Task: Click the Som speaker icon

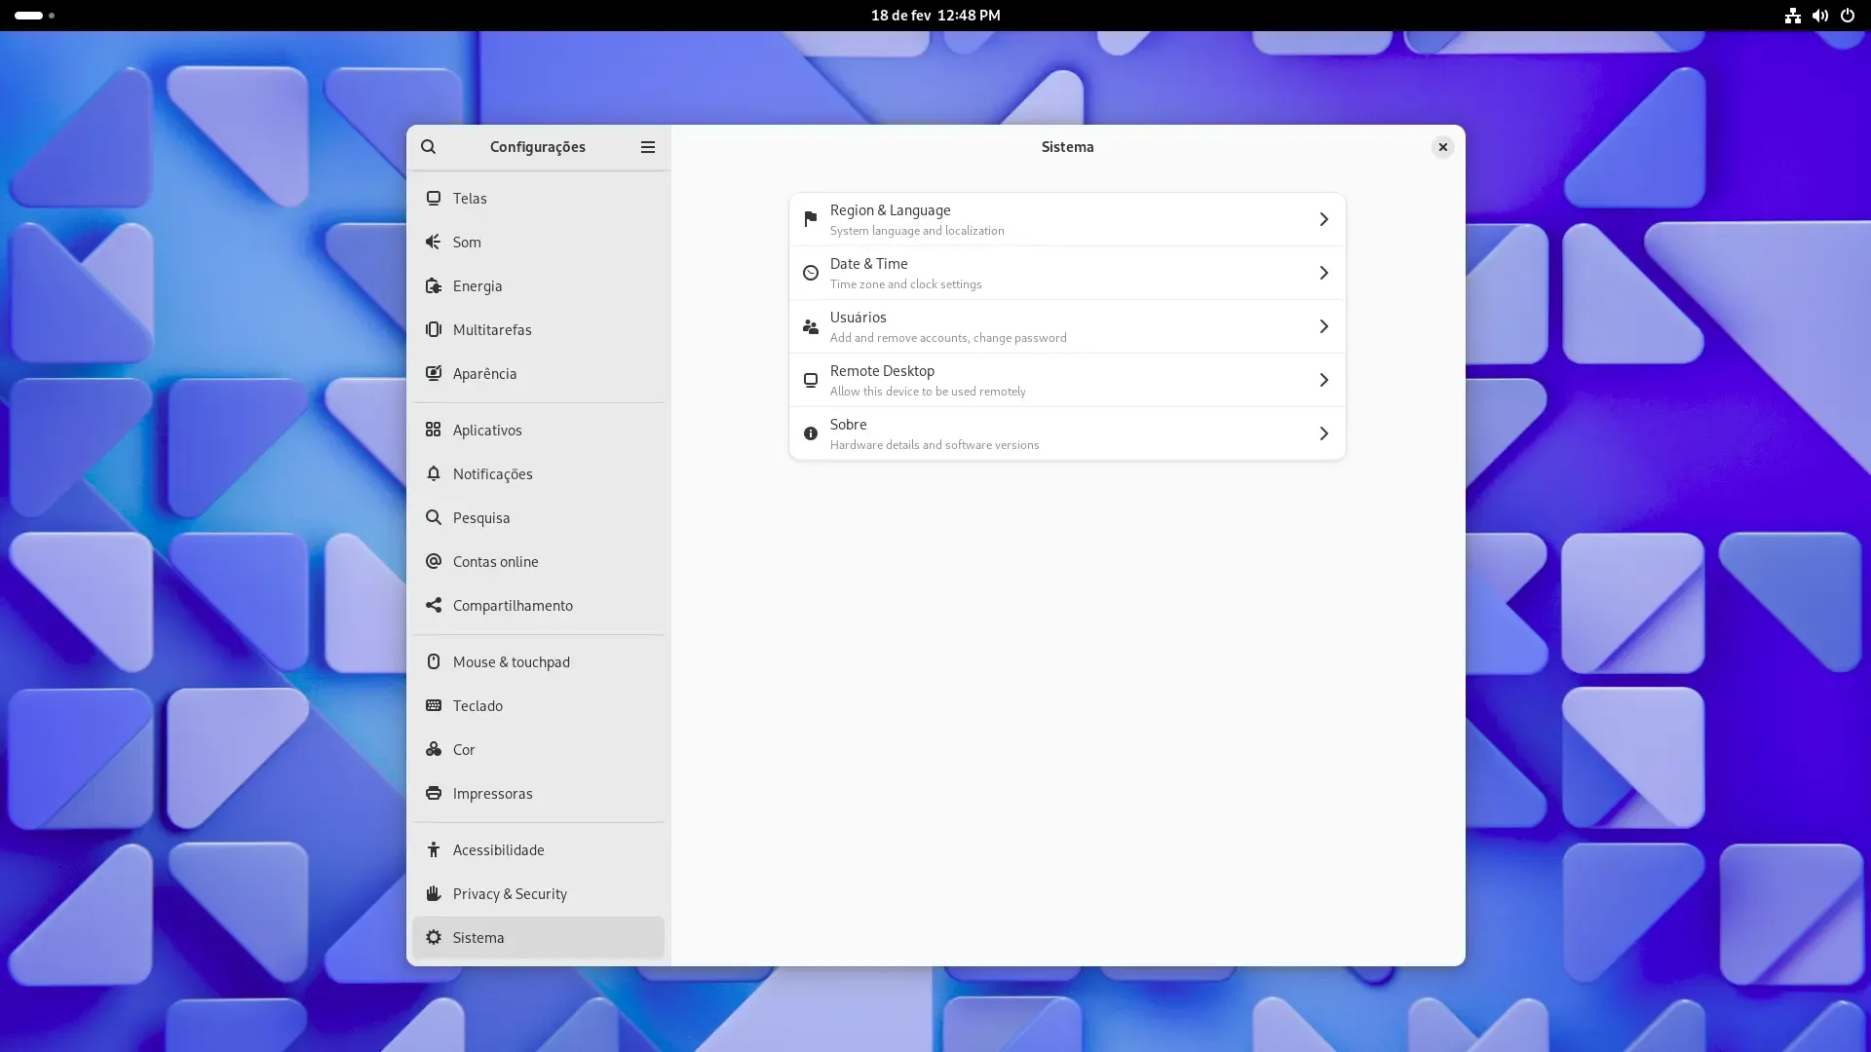Action: click(x=434, y=243)
